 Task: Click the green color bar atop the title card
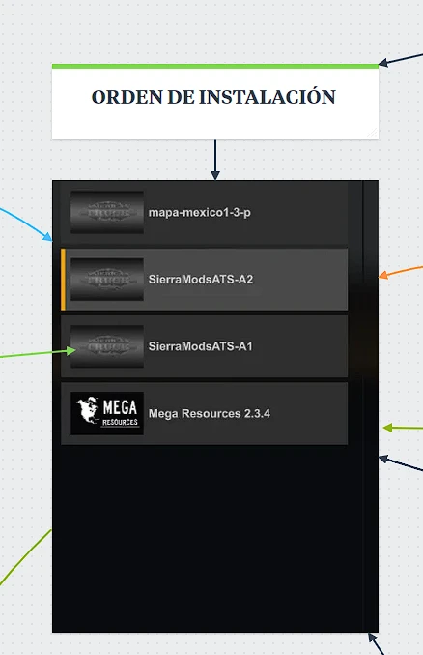pos(215,66)
